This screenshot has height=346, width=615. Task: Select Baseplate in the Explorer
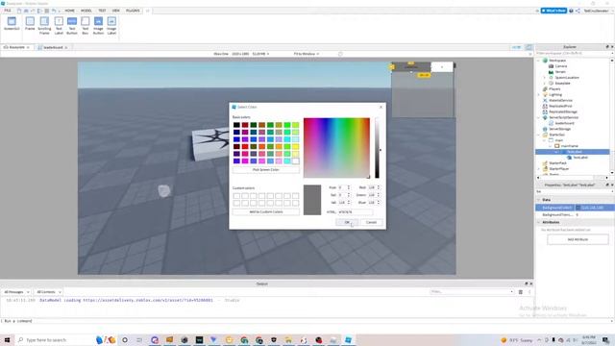pos(562,84)
